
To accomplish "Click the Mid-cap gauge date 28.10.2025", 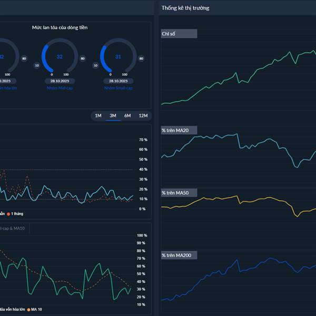I will 60,81.
